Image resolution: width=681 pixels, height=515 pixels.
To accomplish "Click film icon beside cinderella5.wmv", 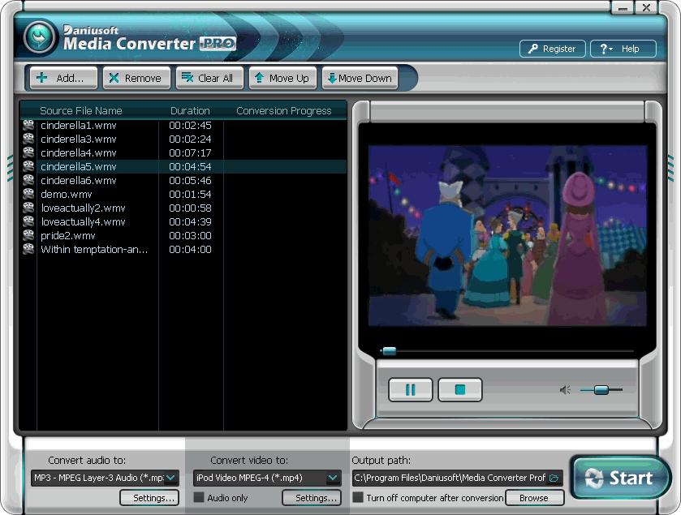I will coord(28,166).
